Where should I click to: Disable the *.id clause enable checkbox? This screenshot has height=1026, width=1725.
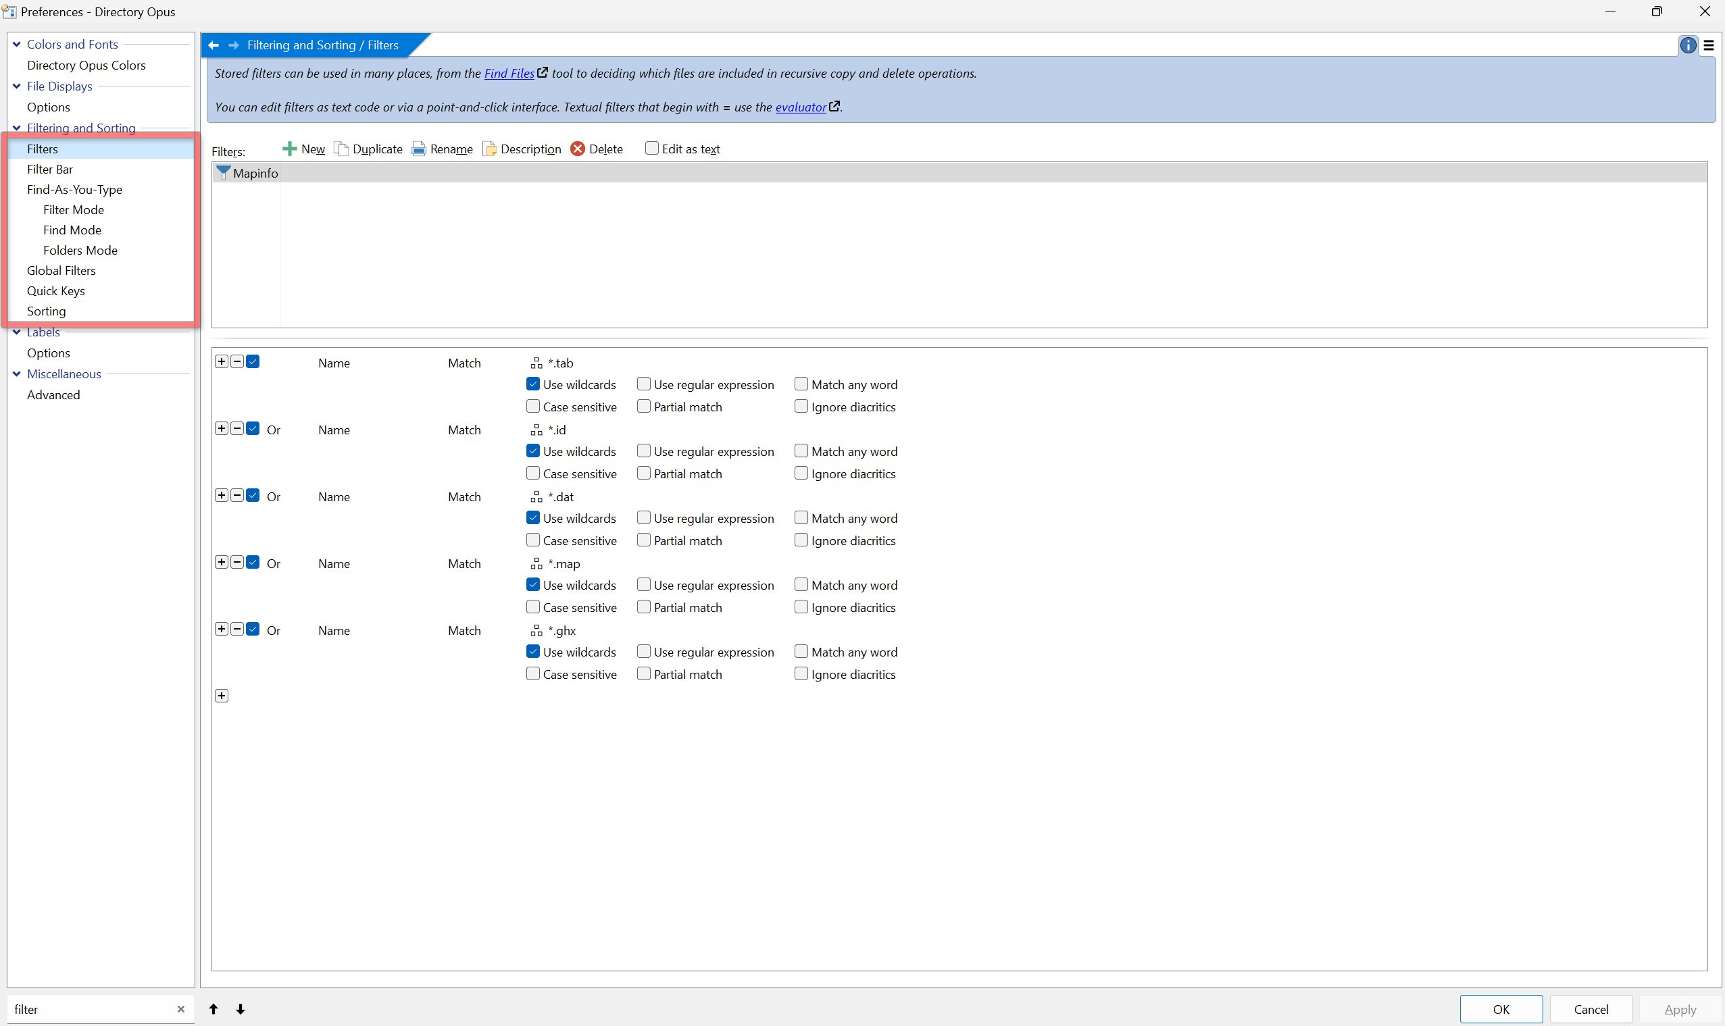coord(253,429)
